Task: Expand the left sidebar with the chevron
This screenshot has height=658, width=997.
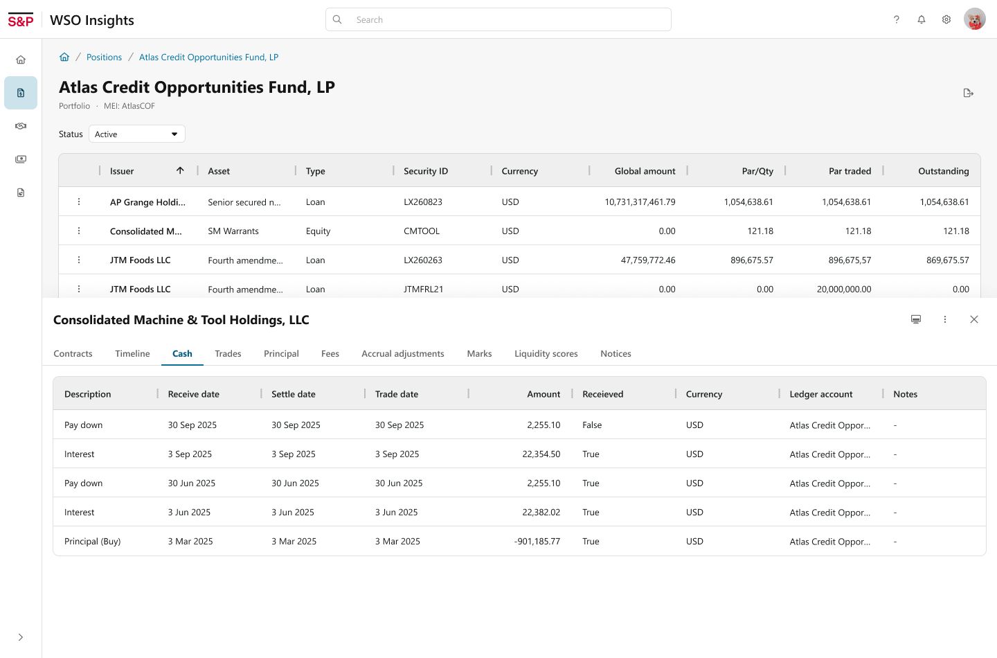Action: 21,637
